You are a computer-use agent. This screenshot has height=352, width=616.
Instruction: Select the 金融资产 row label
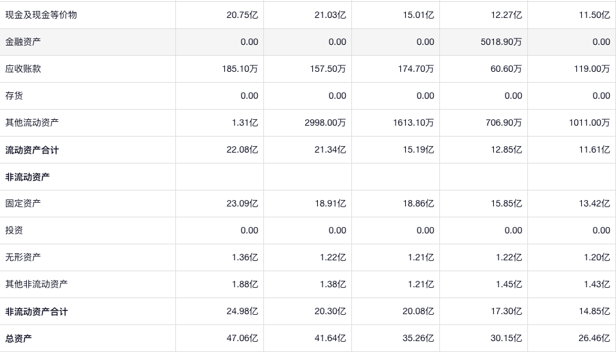tap(23, 42)
